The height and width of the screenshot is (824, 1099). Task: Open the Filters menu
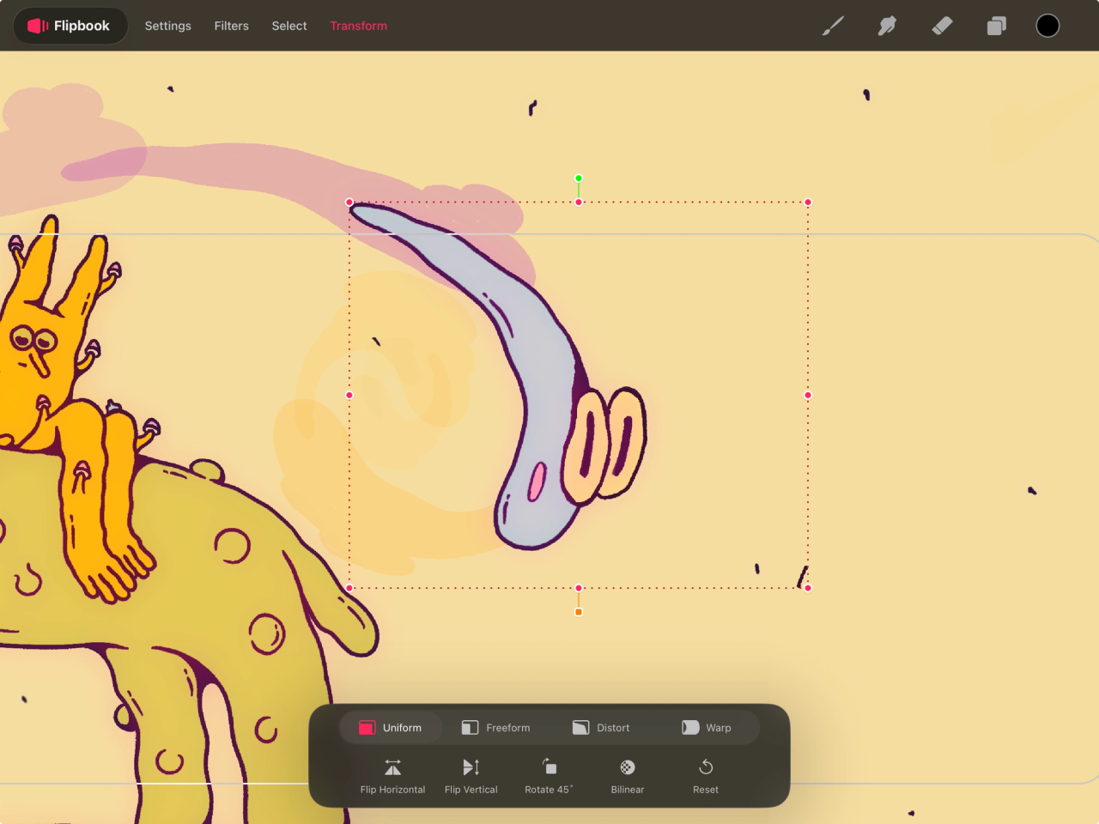231,26
